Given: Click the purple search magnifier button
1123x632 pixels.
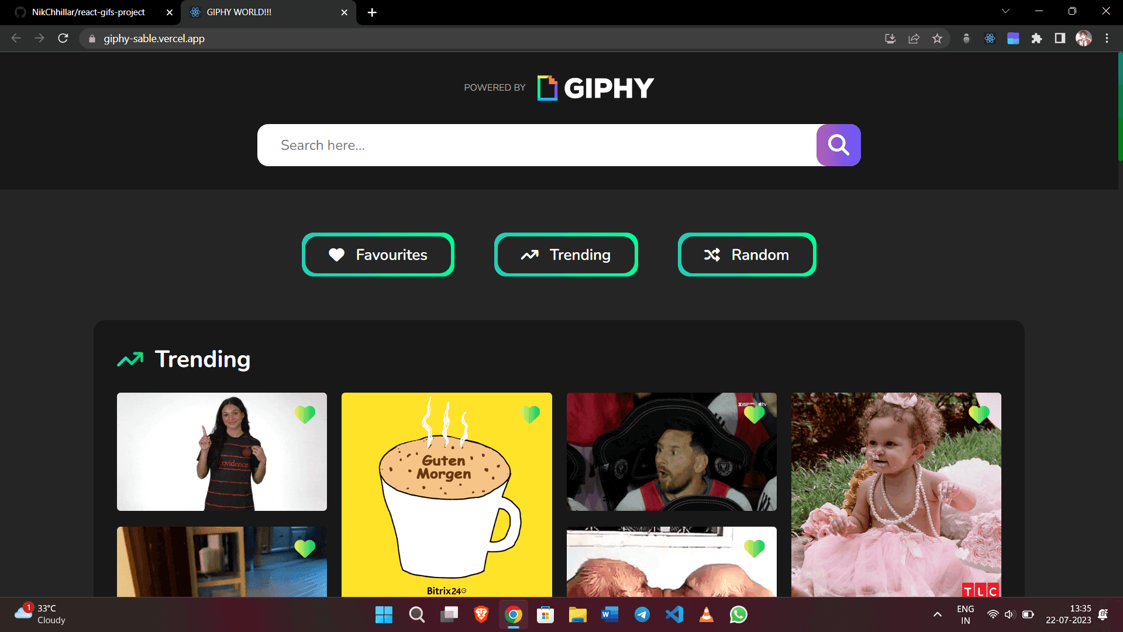Looking at the screenshot, I should 838,145.
